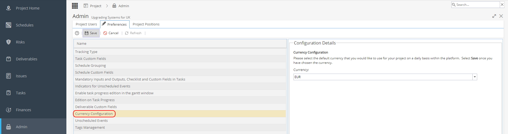
Task: Select the Preferences tab
Action: point(115,24)
